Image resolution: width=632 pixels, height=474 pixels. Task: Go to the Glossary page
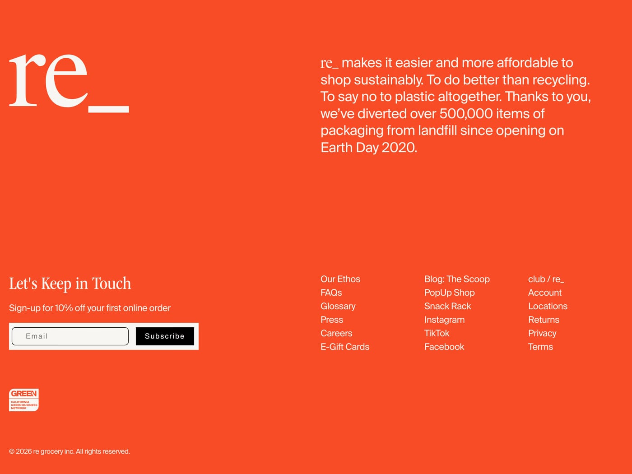click(338, 306)
